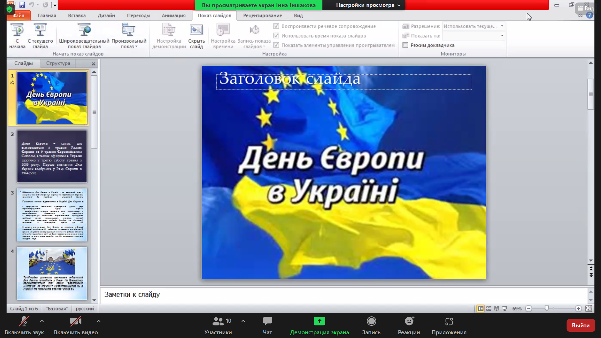Image resolution: width=601 pixels, height=338 pixels.
Task: Click the red Выйти leave button
Action: click(581, 325)
